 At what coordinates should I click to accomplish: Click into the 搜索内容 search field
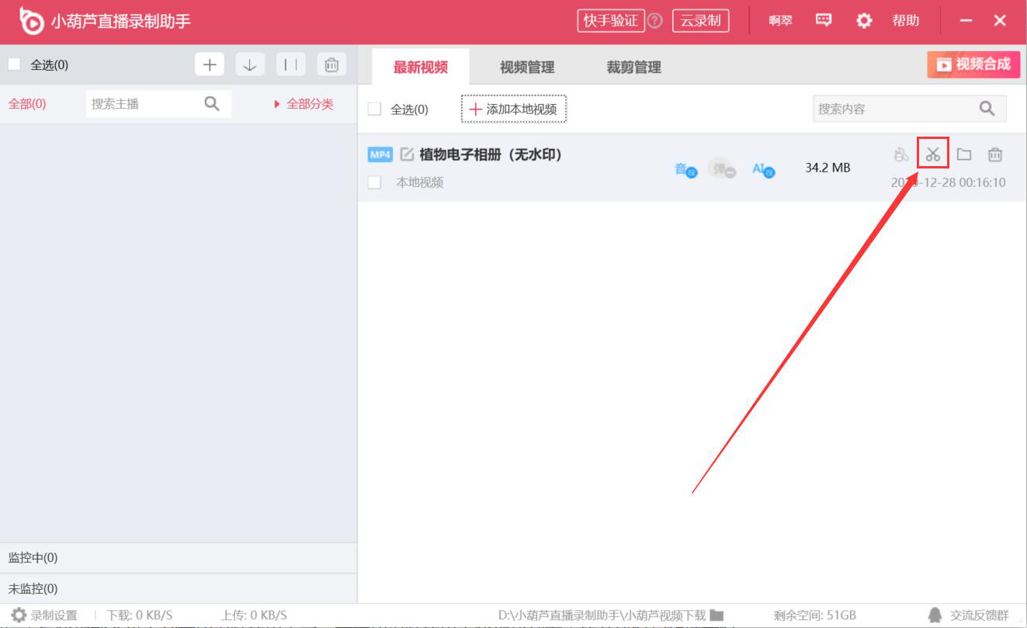pos(893,109)
